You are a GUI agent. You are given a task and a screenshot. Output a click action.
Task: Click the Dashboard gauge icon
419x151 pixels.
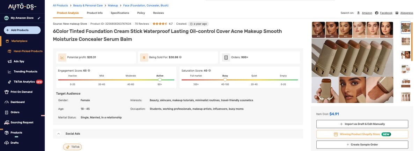tap(7, 102)
